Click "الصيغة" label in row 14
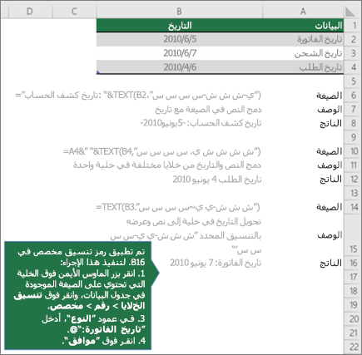This screenshot has width=362, height=355. (x=329, y=207)
